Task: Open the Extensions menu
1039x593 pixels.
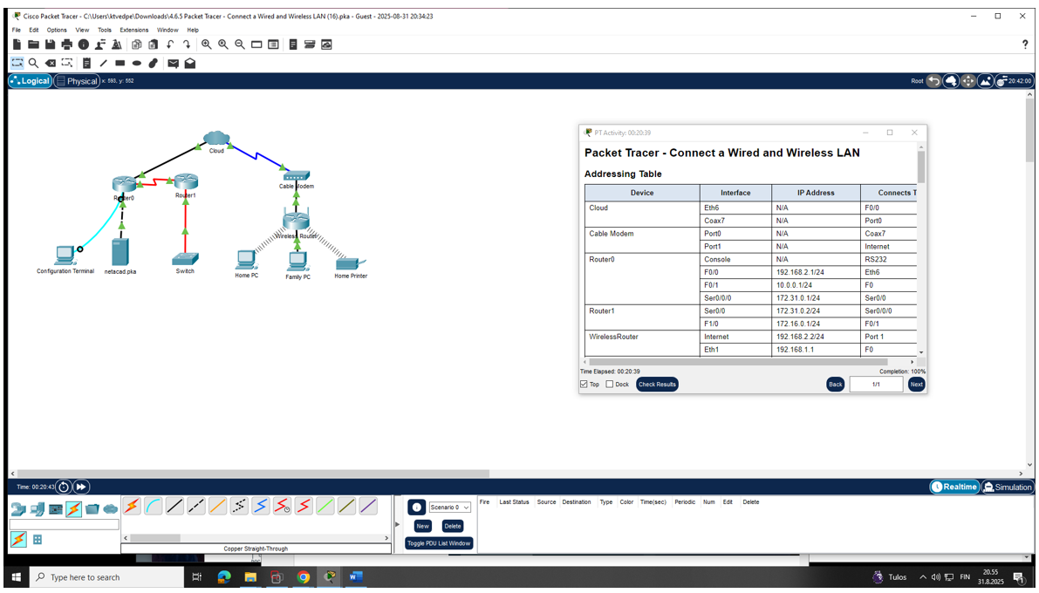Action: tap(133, 30)
